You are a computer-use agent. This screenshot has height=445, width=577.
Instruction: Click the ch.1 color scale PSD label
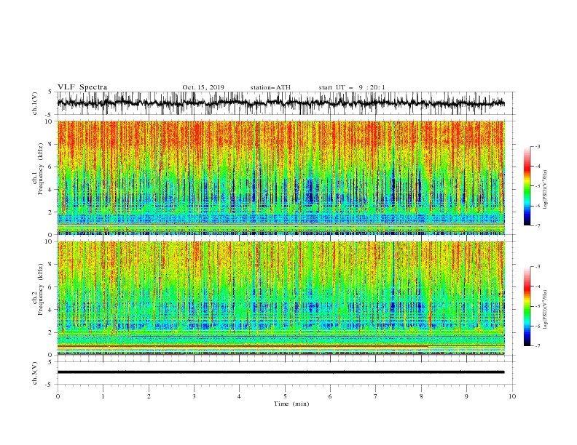click(546, 190)
